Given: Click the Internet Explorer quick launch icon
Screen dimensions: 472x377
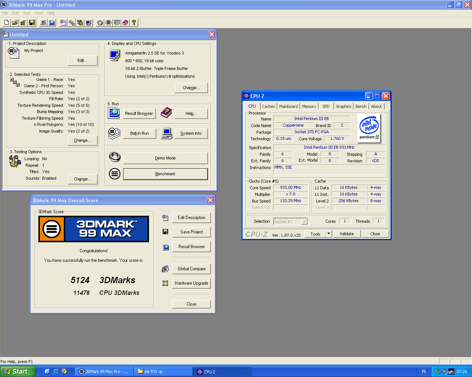Looking at the screenshot, I should pos(56,371).
